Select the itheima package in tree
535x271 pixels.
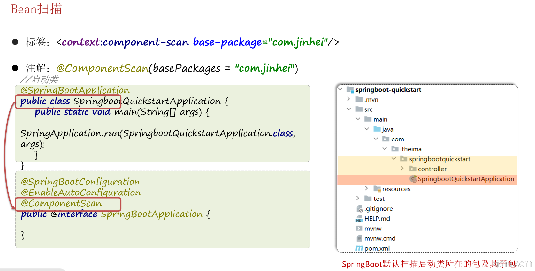(410, 149)
